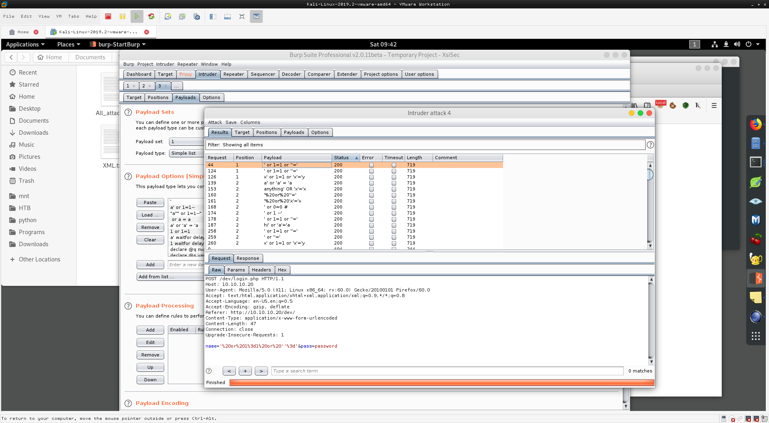Viewport: 769px width, 423px height.
Task: Show all applications grid in dock
Action: click(x=756, y=336)
